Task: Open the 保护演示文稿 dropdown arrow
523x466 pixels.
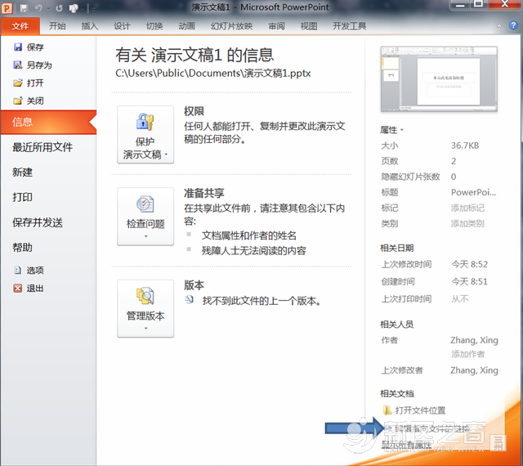Action: coord(165,155)
